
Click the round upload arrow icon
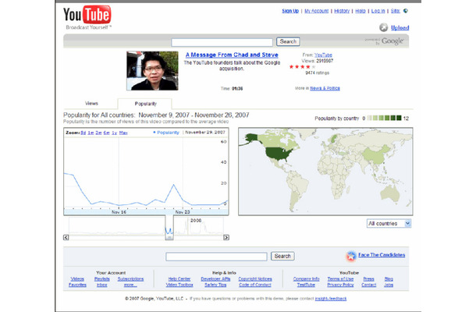tap(383, 27)
